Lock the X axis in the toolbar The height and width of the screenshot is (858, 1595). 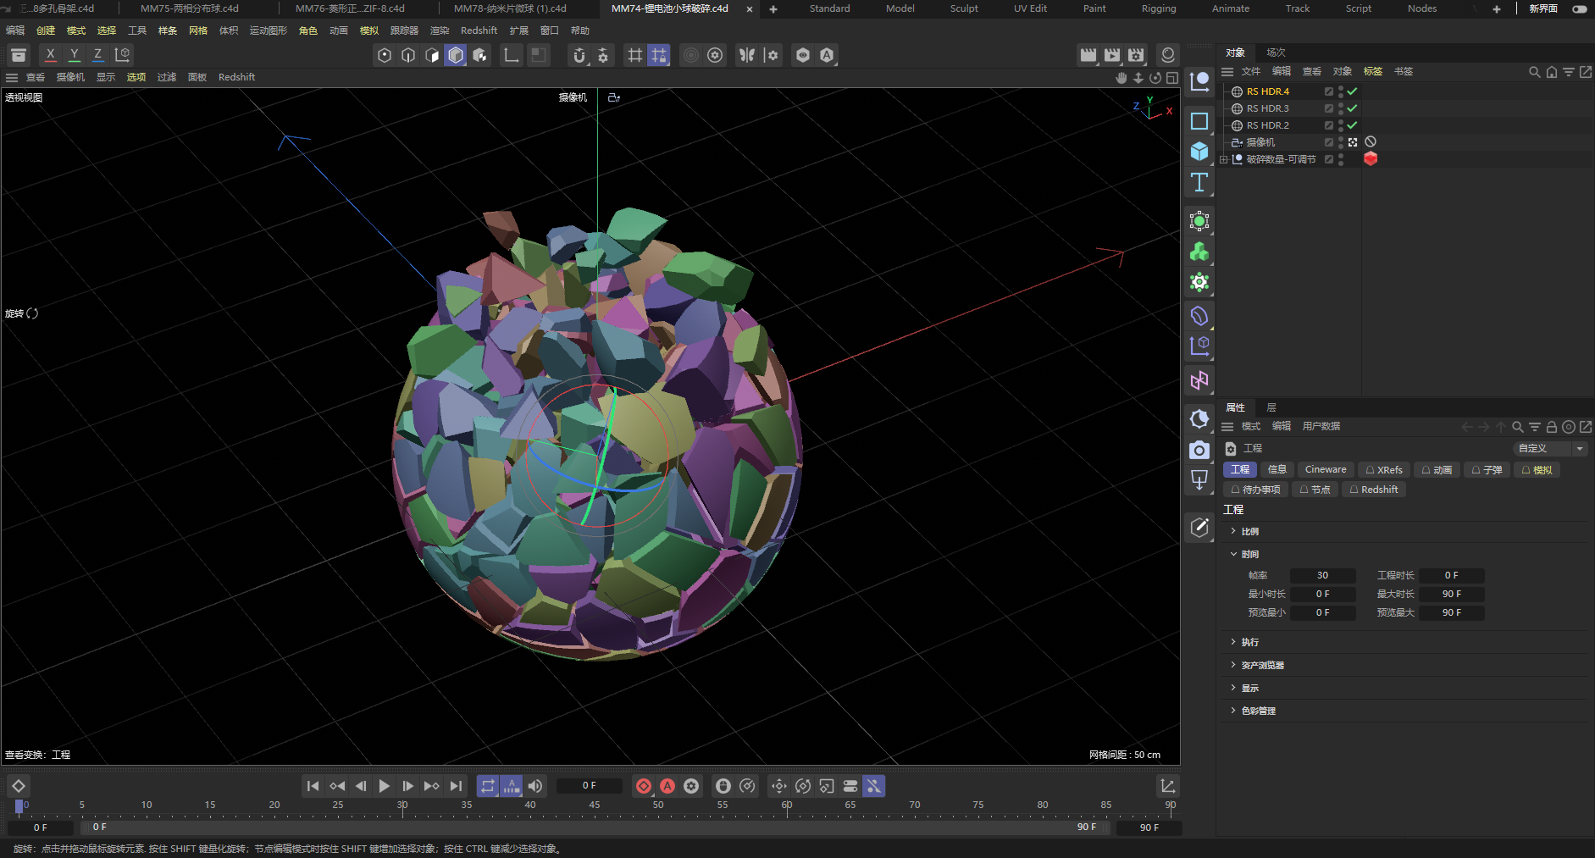[x=51, y=55]
